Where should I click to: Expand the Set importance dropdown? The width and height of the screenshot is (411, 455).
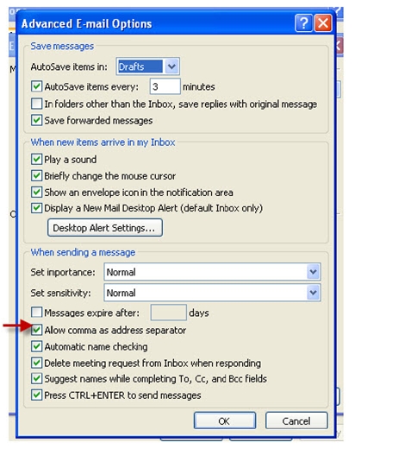click(x=313, y=272)
